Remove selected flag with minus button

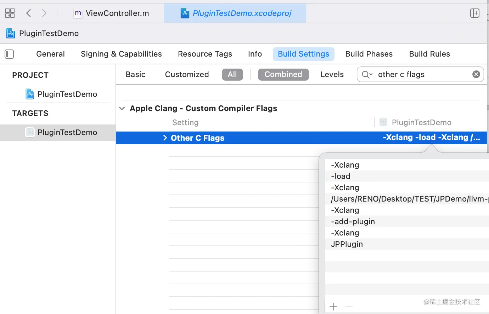pos(349,307)
